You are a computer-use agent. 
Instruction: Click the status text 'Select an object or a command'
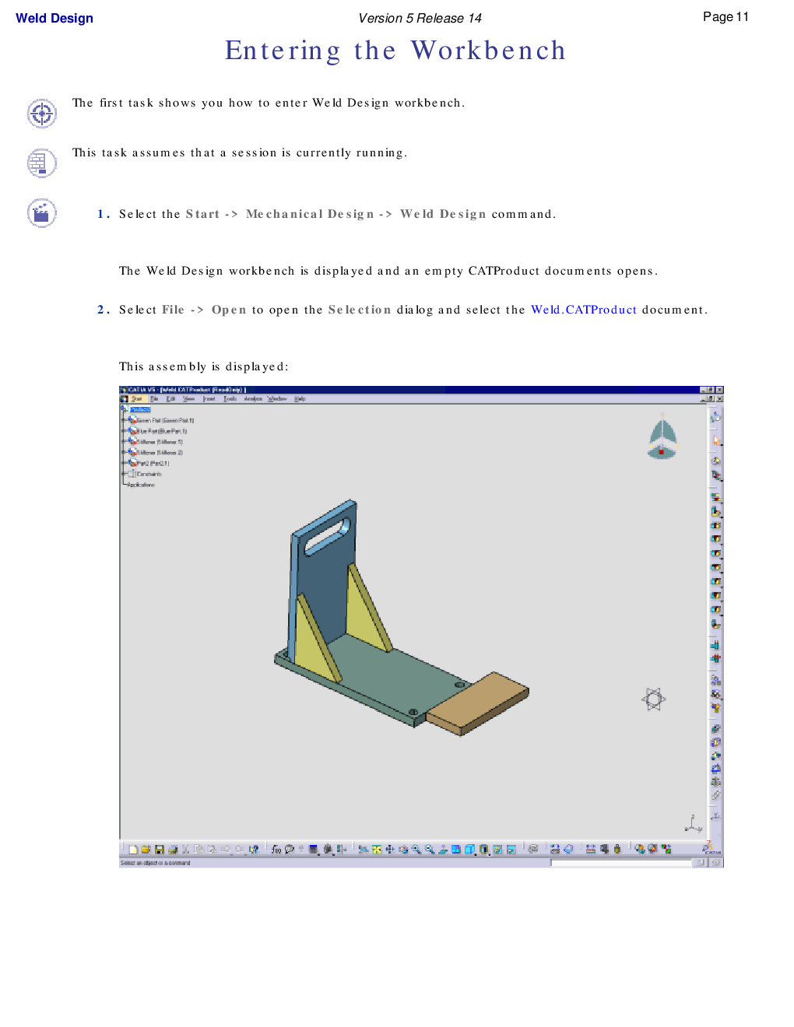click(x=156, y=863)
